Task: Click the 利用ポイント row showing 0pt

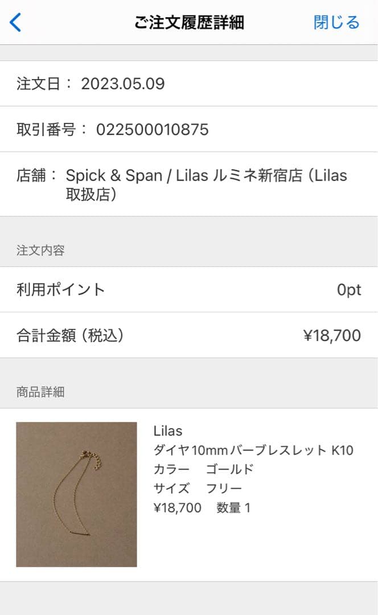Action: click(188, 290)
